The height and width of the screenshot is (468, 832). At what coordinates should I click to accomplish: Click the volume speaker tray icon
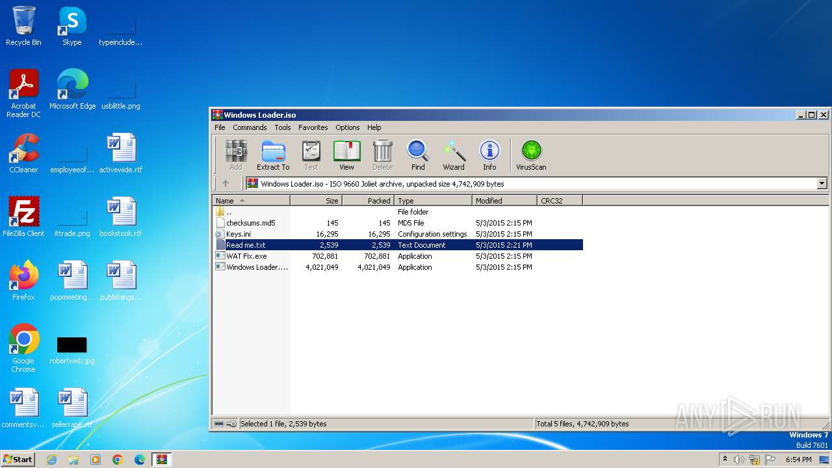[739, 460]
